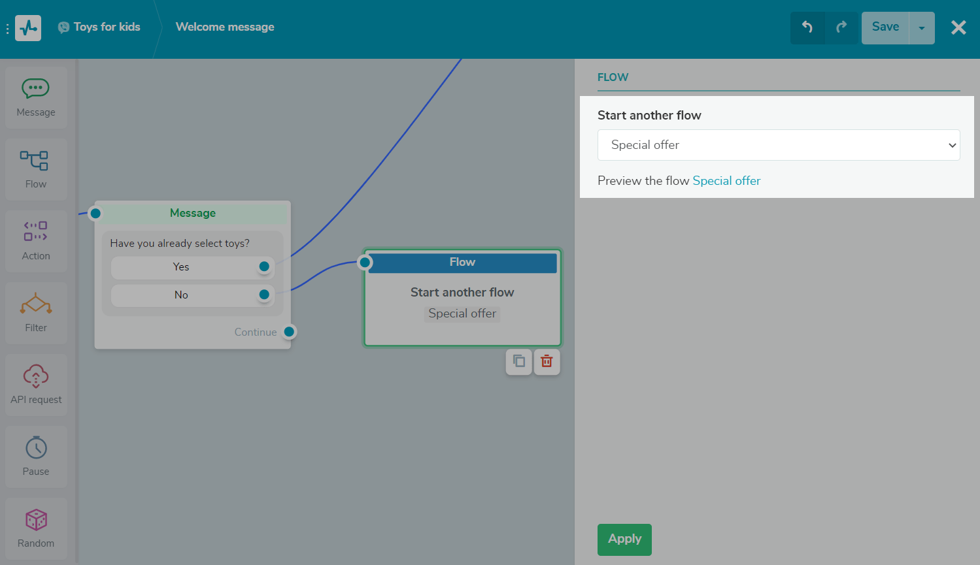Add an API request block
The width and height of the screenshot is (980, 565).
(36, 385)
